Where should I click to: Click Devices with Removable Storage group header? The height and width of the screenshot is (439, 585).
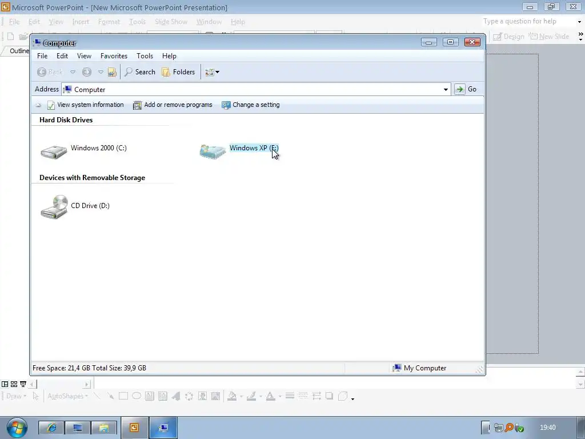tap(92, 178)
